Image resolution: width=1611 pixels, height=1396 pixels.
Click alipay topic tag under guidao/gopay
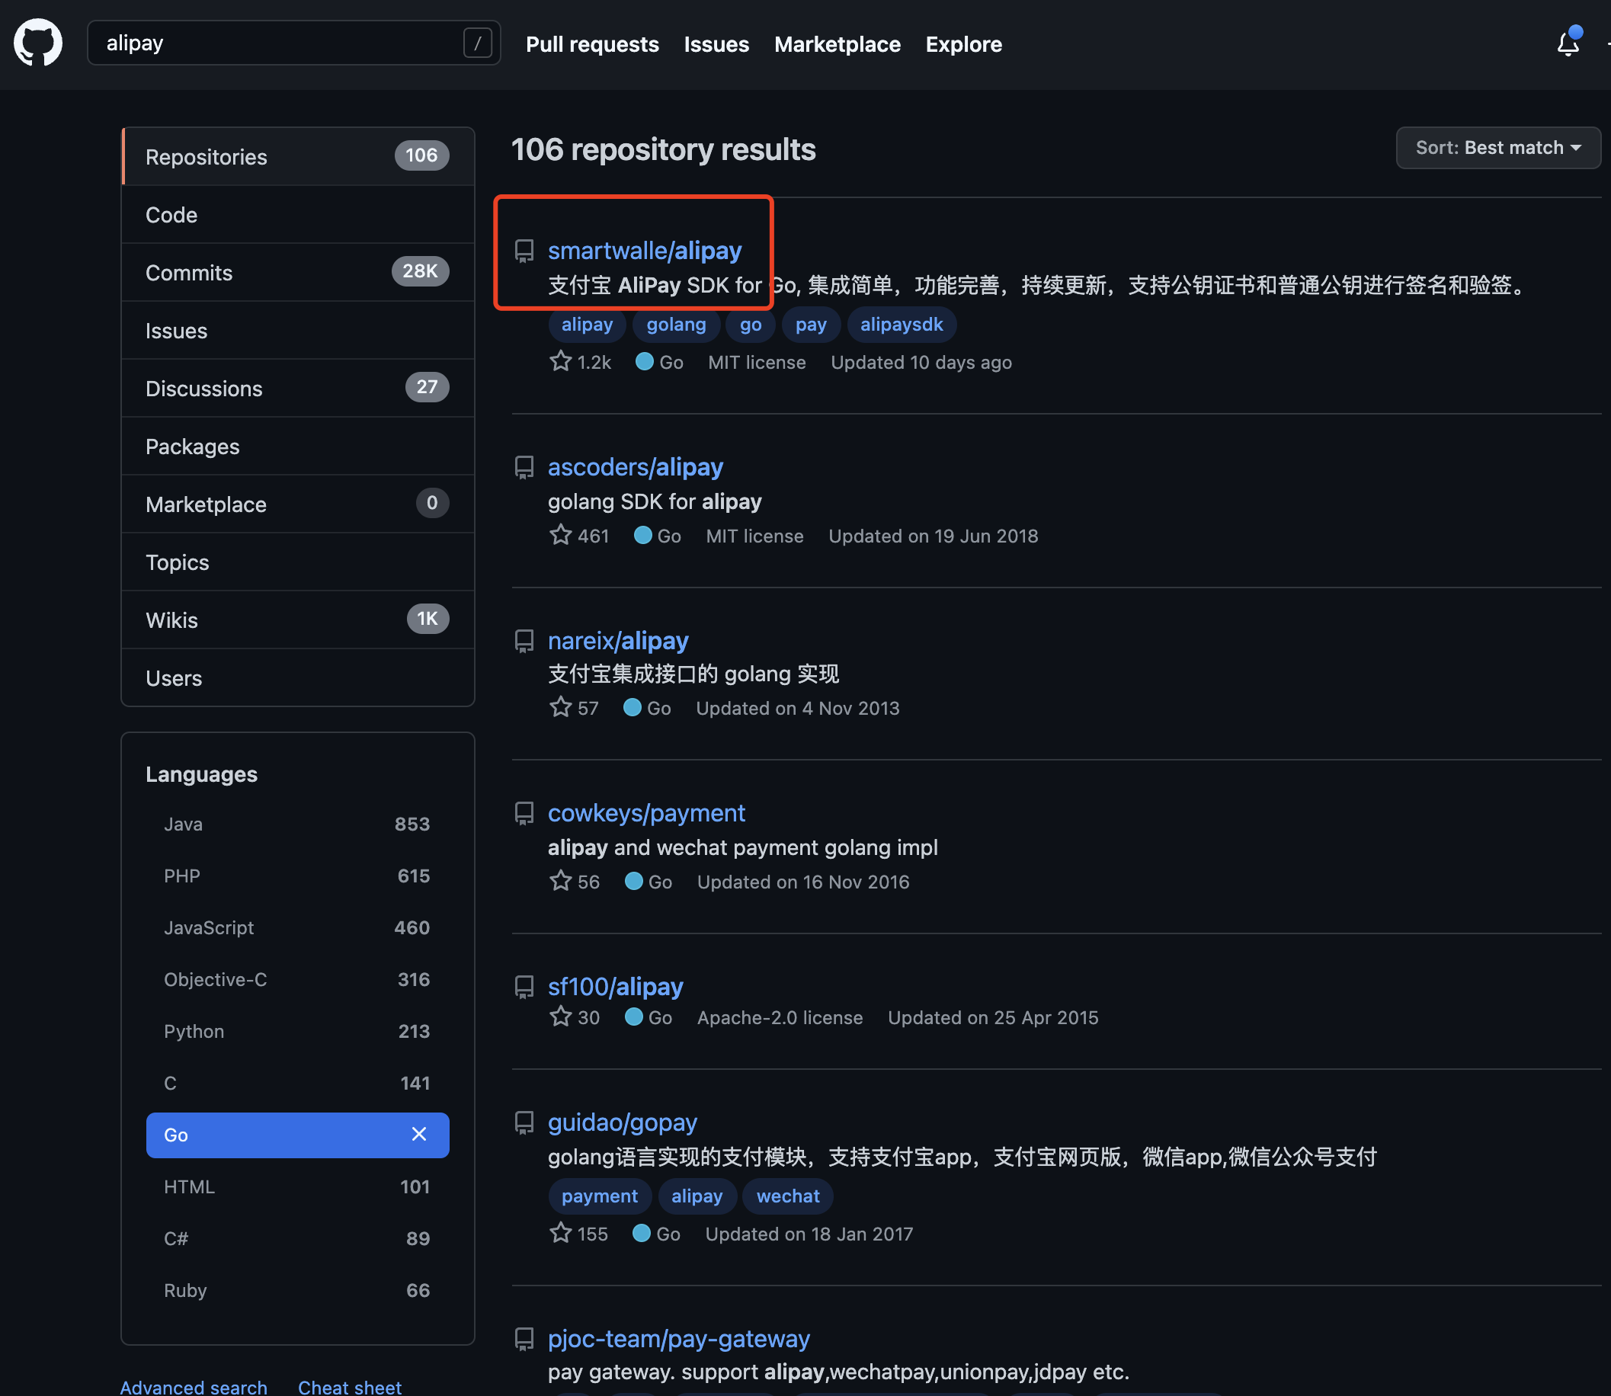pos(697,1196)
